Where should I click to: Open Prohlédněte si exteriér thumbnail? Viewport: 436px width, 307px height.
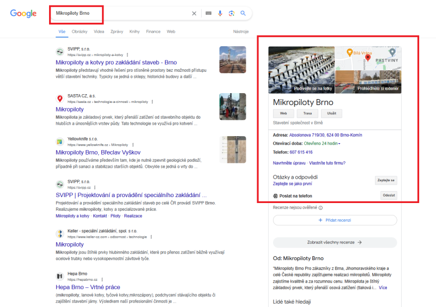(368, 82)
